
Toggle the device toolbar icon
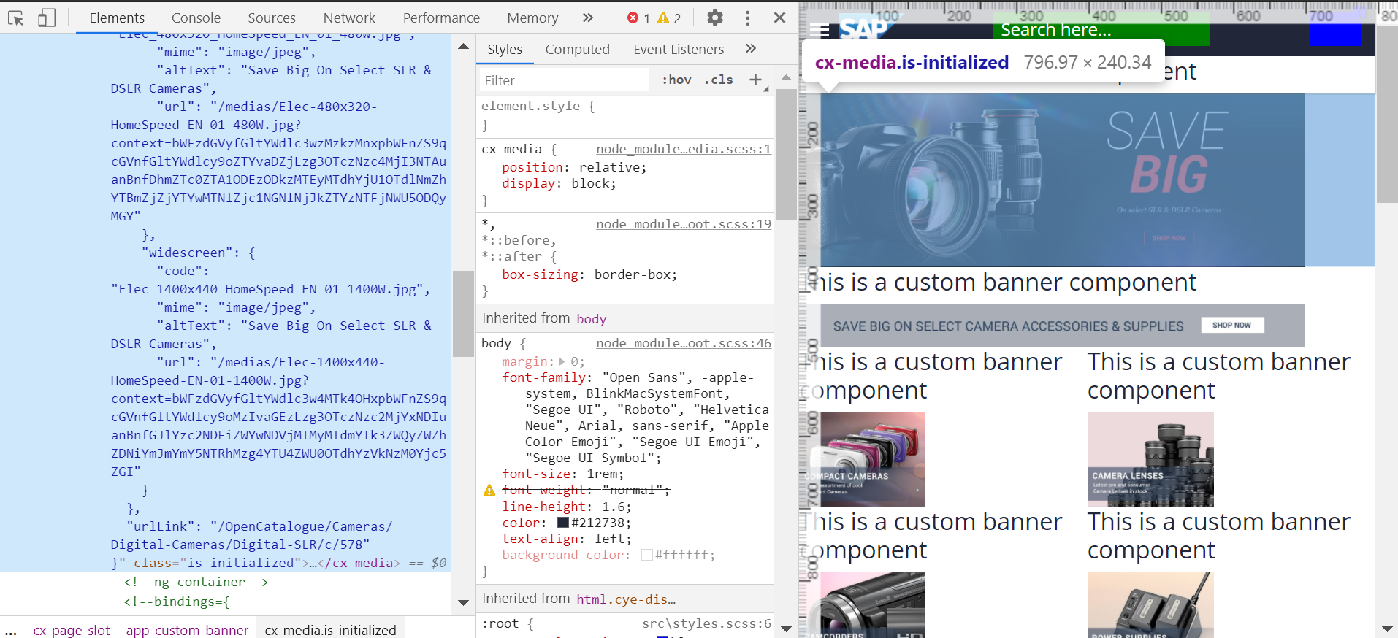(46, 18)
